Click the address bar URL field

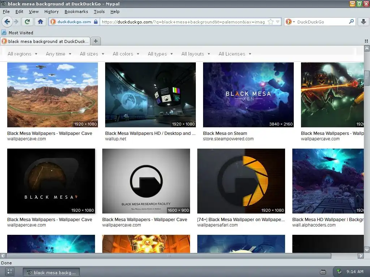[x=184, y=22]
